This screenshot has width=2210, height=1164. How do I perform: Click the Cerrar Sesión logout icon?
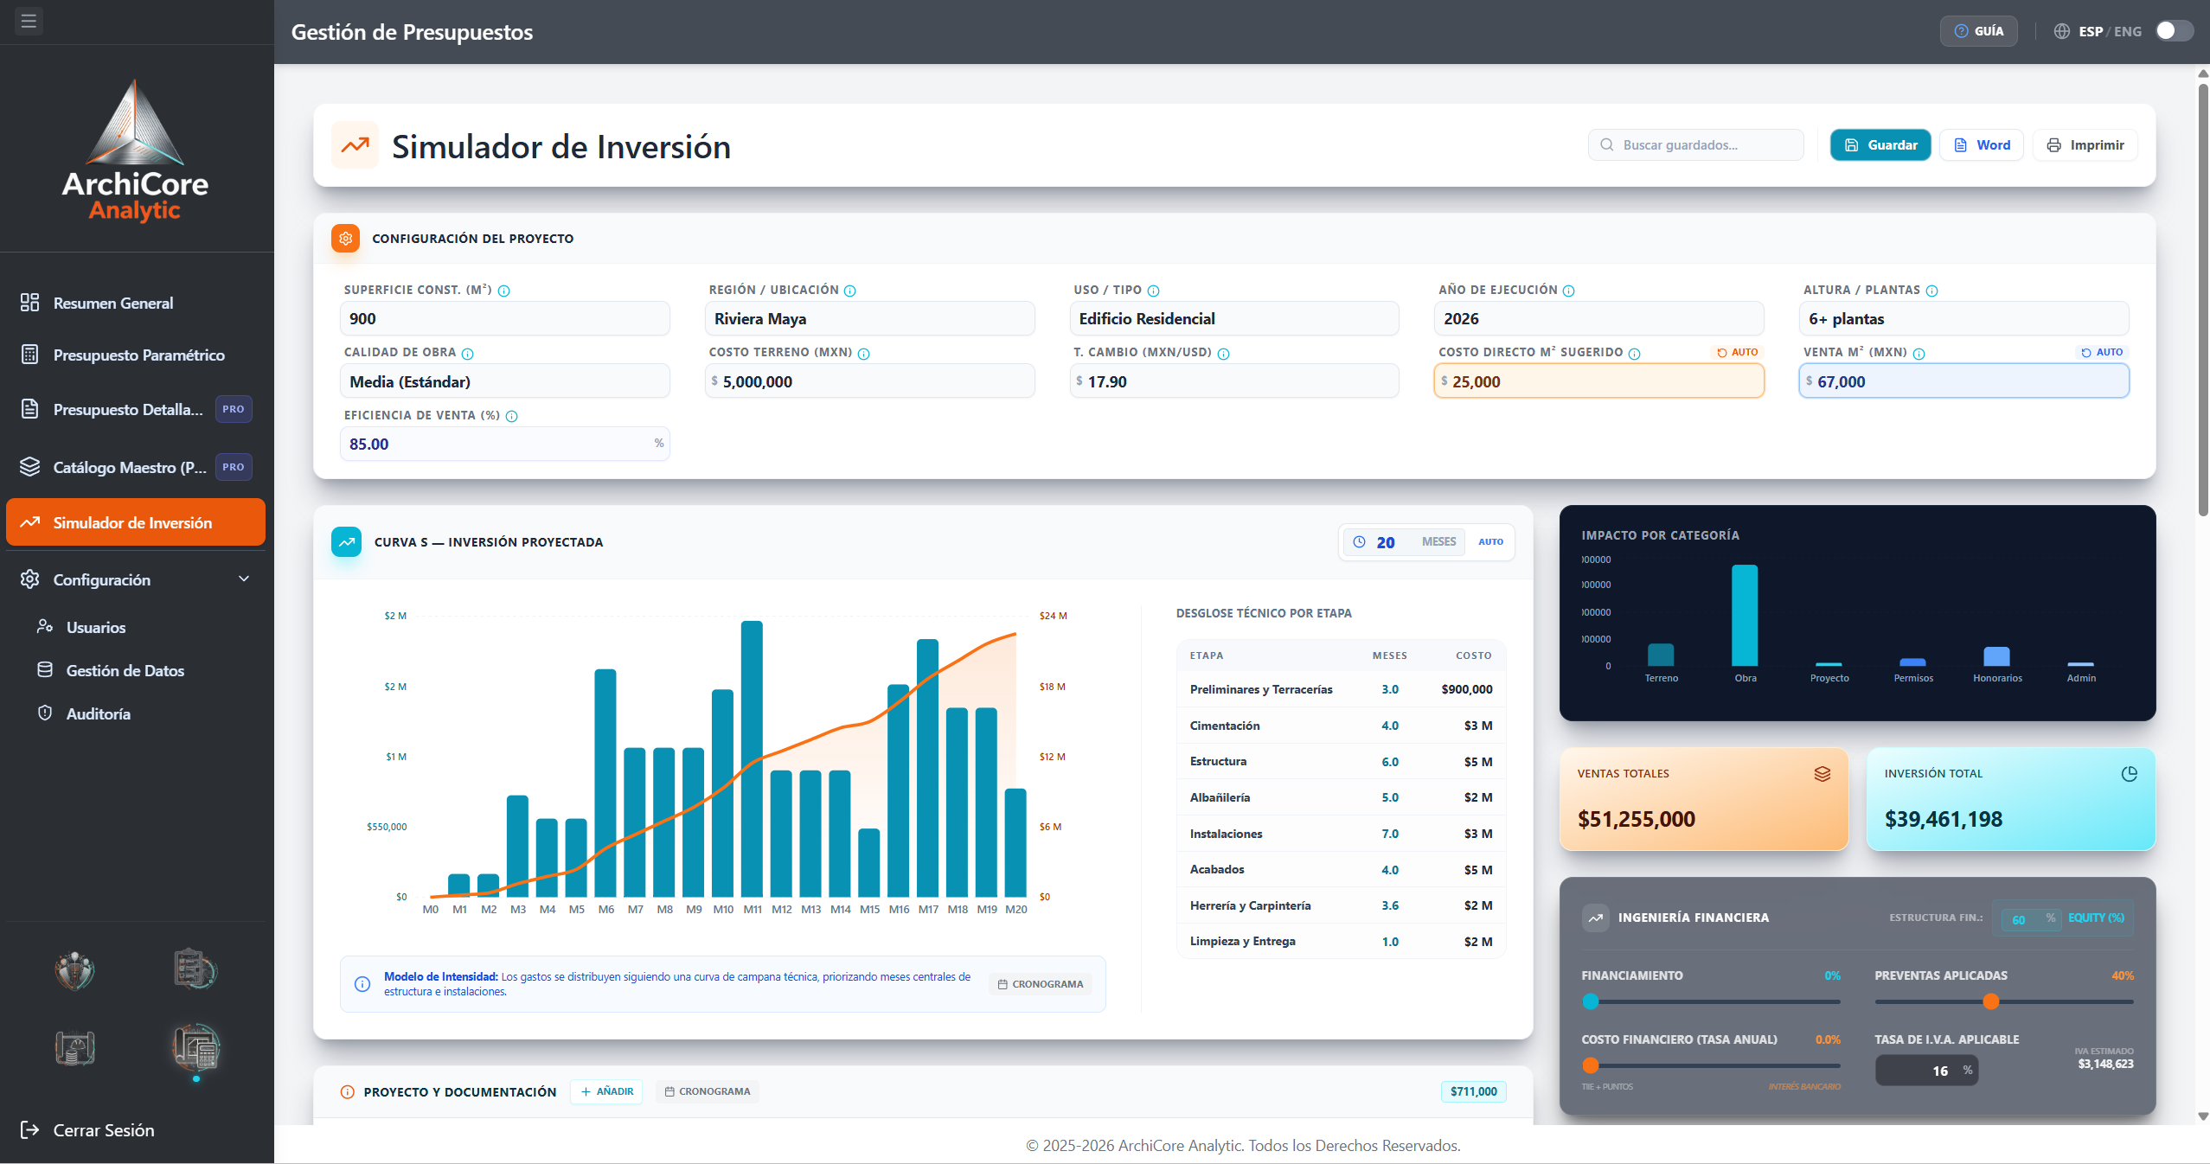[30, 1130]
